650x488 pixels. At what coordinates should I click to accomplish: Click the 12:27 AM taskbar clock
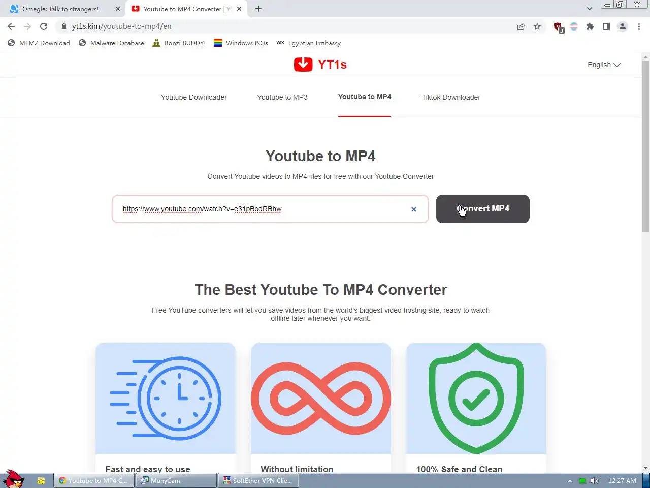pos(622,480)
